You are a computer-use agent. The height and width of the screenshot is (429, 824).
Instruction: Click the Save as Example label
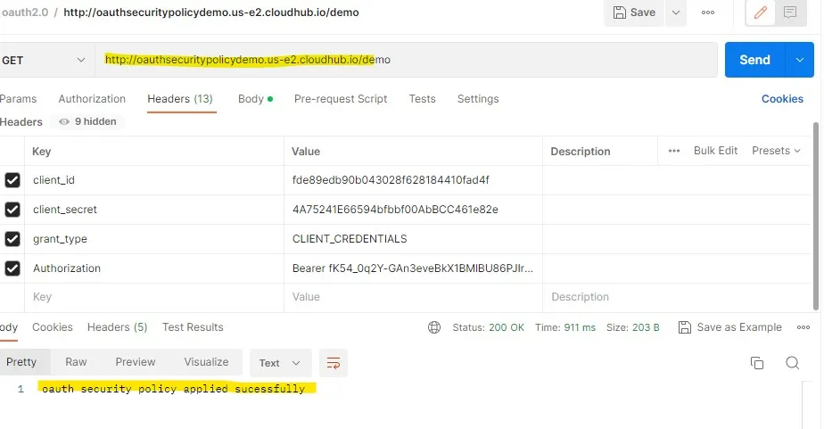coord(739,327)
